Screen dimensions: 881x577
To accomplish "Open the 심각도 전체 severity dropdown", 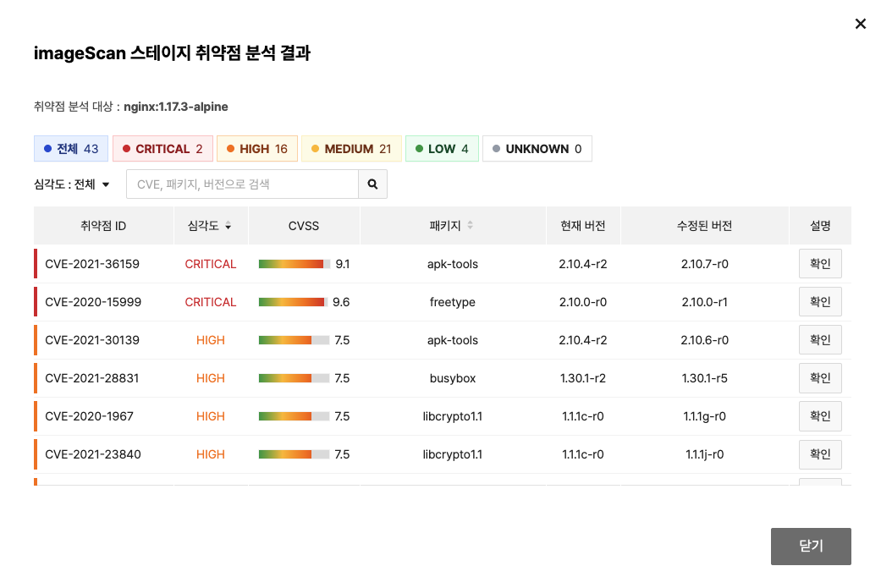I will pyautogui.click(x=72, y=184).
